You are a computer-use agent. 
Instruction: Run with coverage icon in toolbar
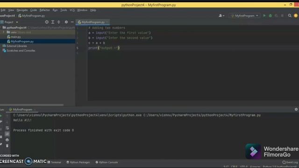coord(276,16)
